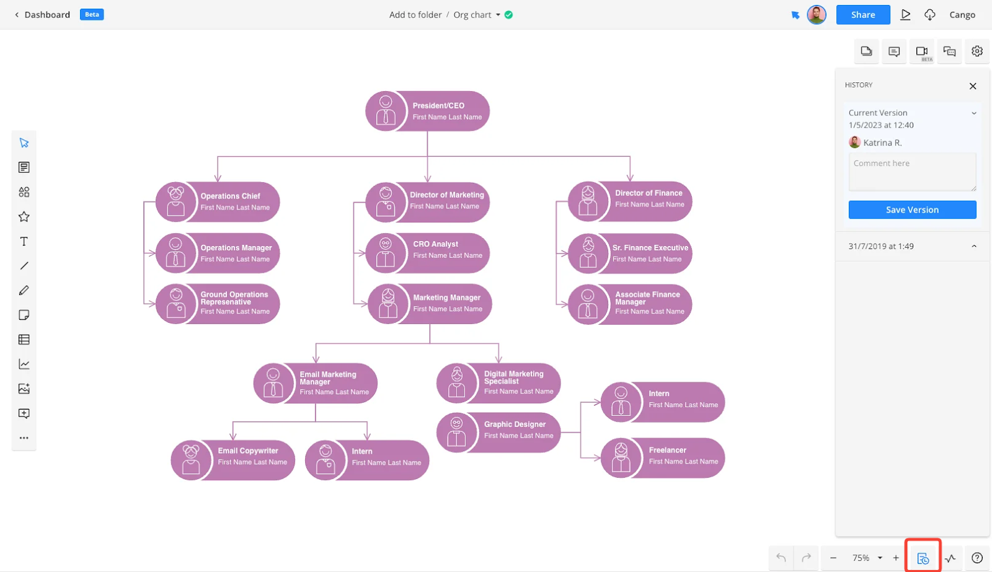Add a sticky note using the note icon
Image resolution: width=992 pixels, height=572 pixels.
tap(24, 315)
